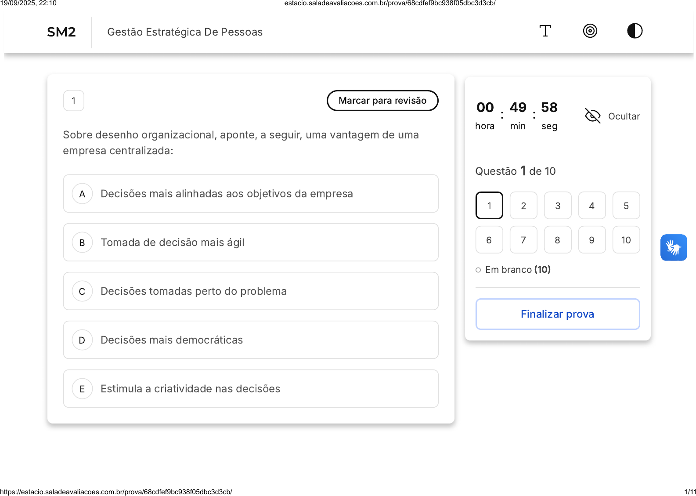Hide the timer using Ocultar label

click(x=624, y=116)
